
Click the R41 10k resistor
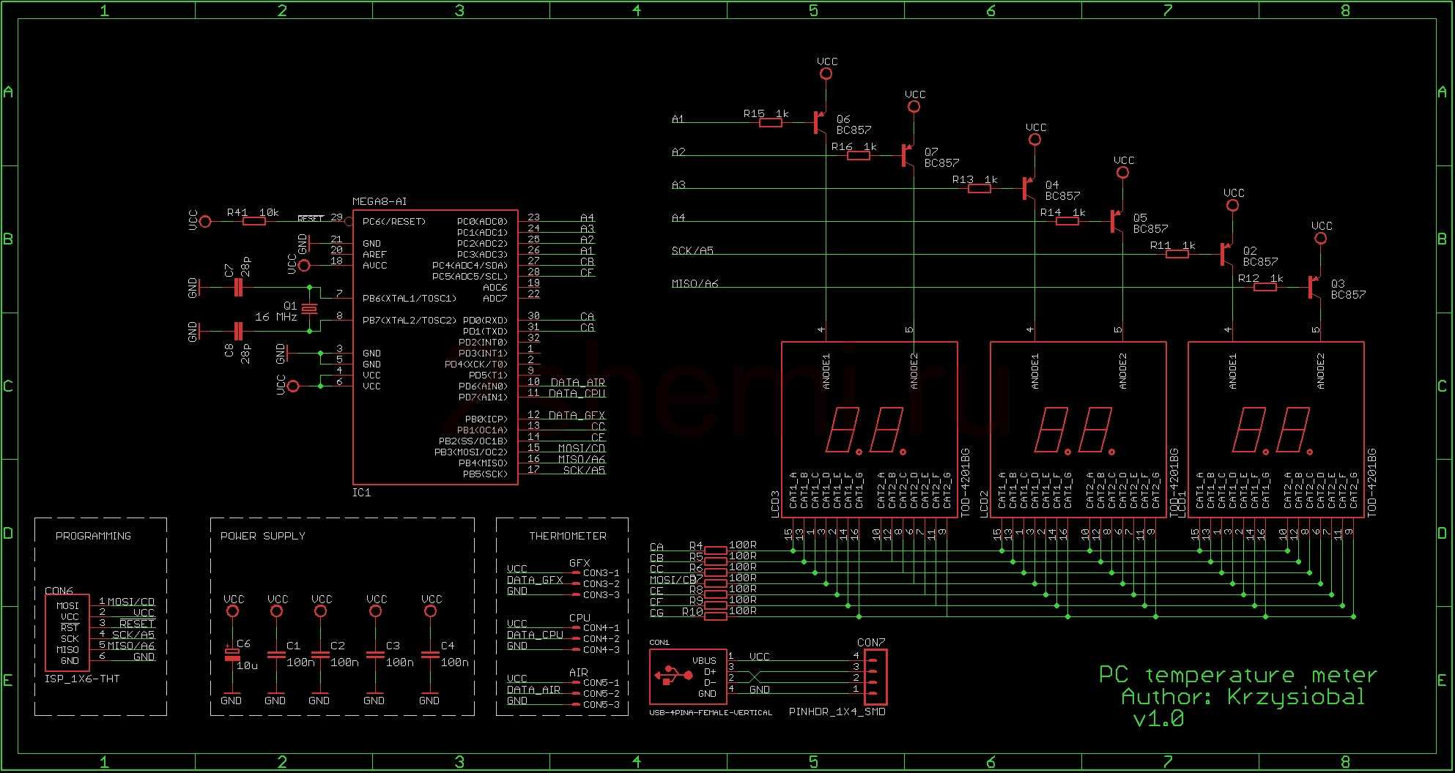[253, 221]
